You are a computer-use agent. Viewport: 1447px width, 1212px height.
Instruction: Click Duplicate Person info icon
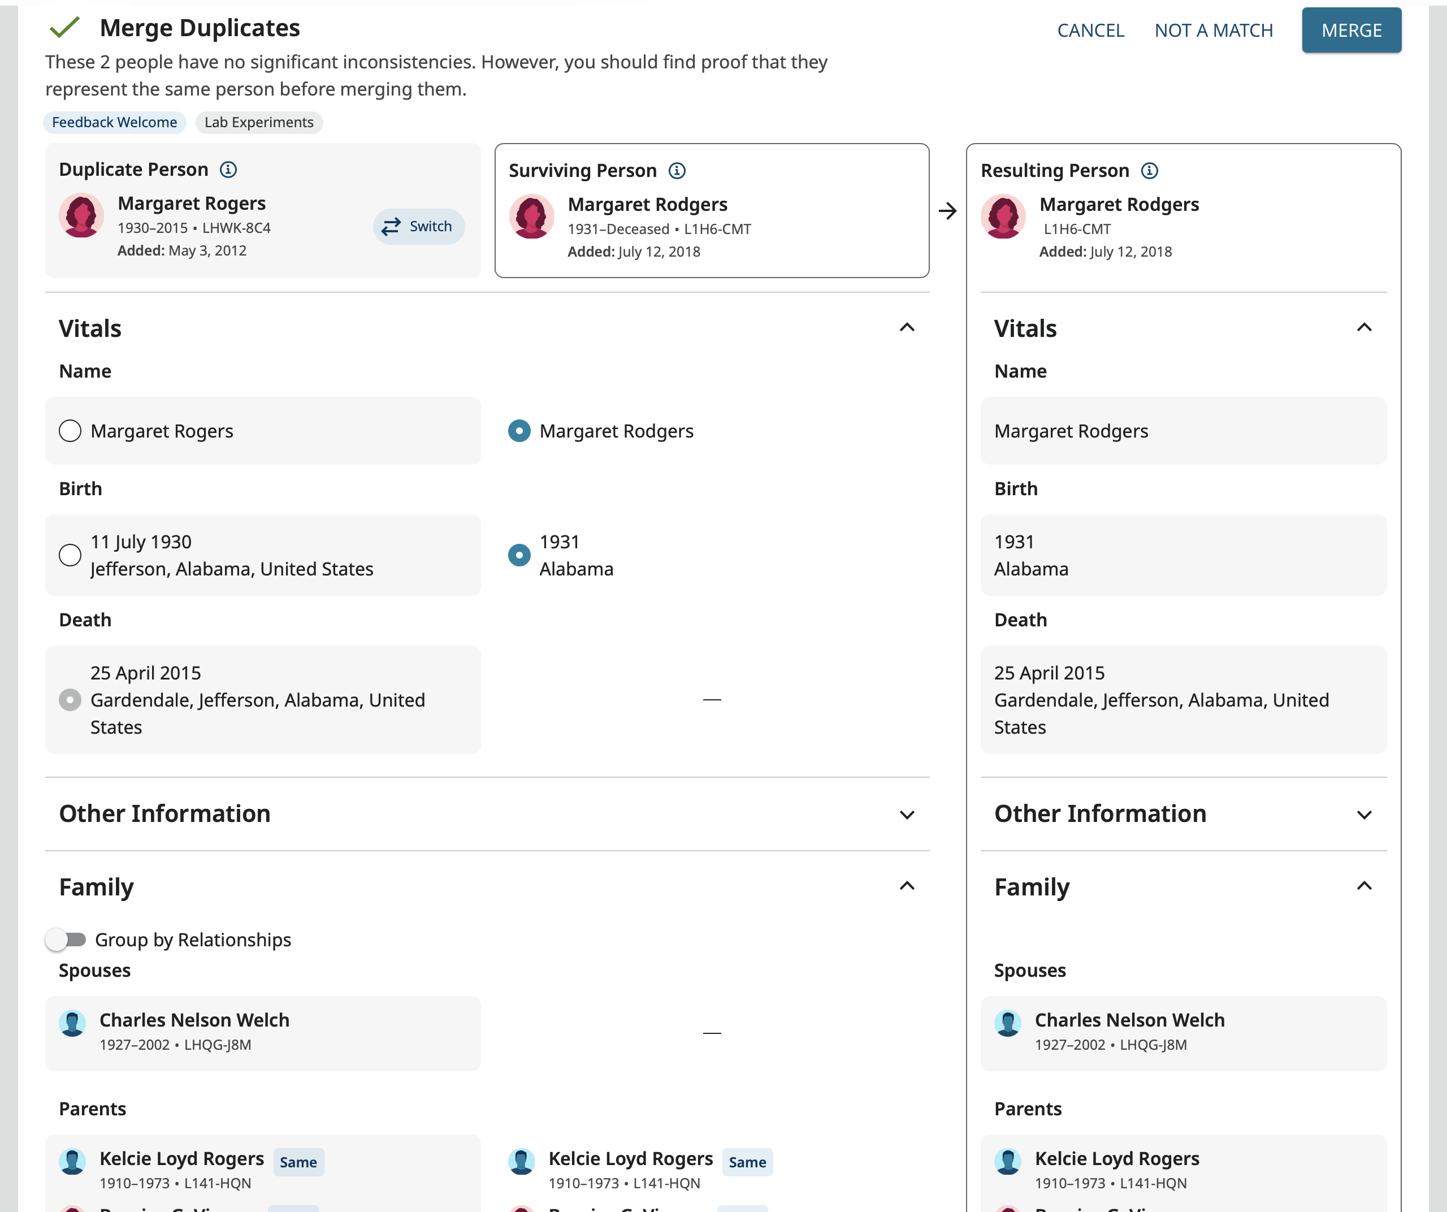click(x=228, y=170)
